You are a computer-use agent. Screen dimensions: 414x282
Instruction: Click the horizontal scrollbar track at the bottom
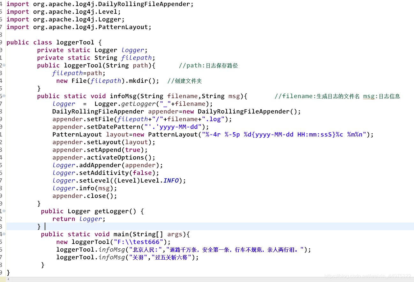pos(211,279)
